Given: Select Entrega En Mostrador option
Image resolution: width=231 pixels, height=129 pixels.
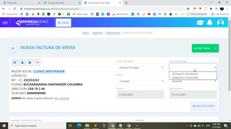Looking at the screenshot, I should coord(185,74).
